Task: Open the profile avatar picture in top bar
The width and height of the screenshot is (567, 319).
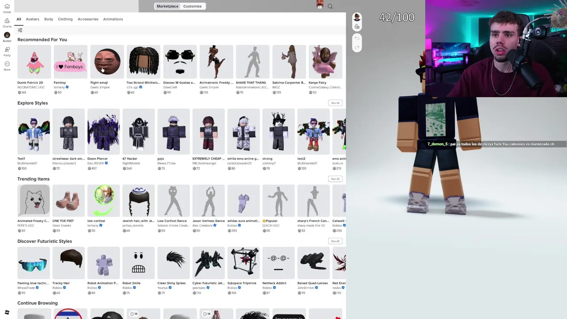Action: [320, 5]
